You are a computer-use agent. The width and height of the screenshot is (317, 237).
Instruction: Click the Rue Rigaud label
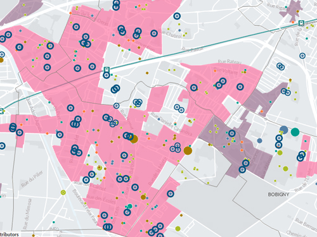(x=278, y=6)
